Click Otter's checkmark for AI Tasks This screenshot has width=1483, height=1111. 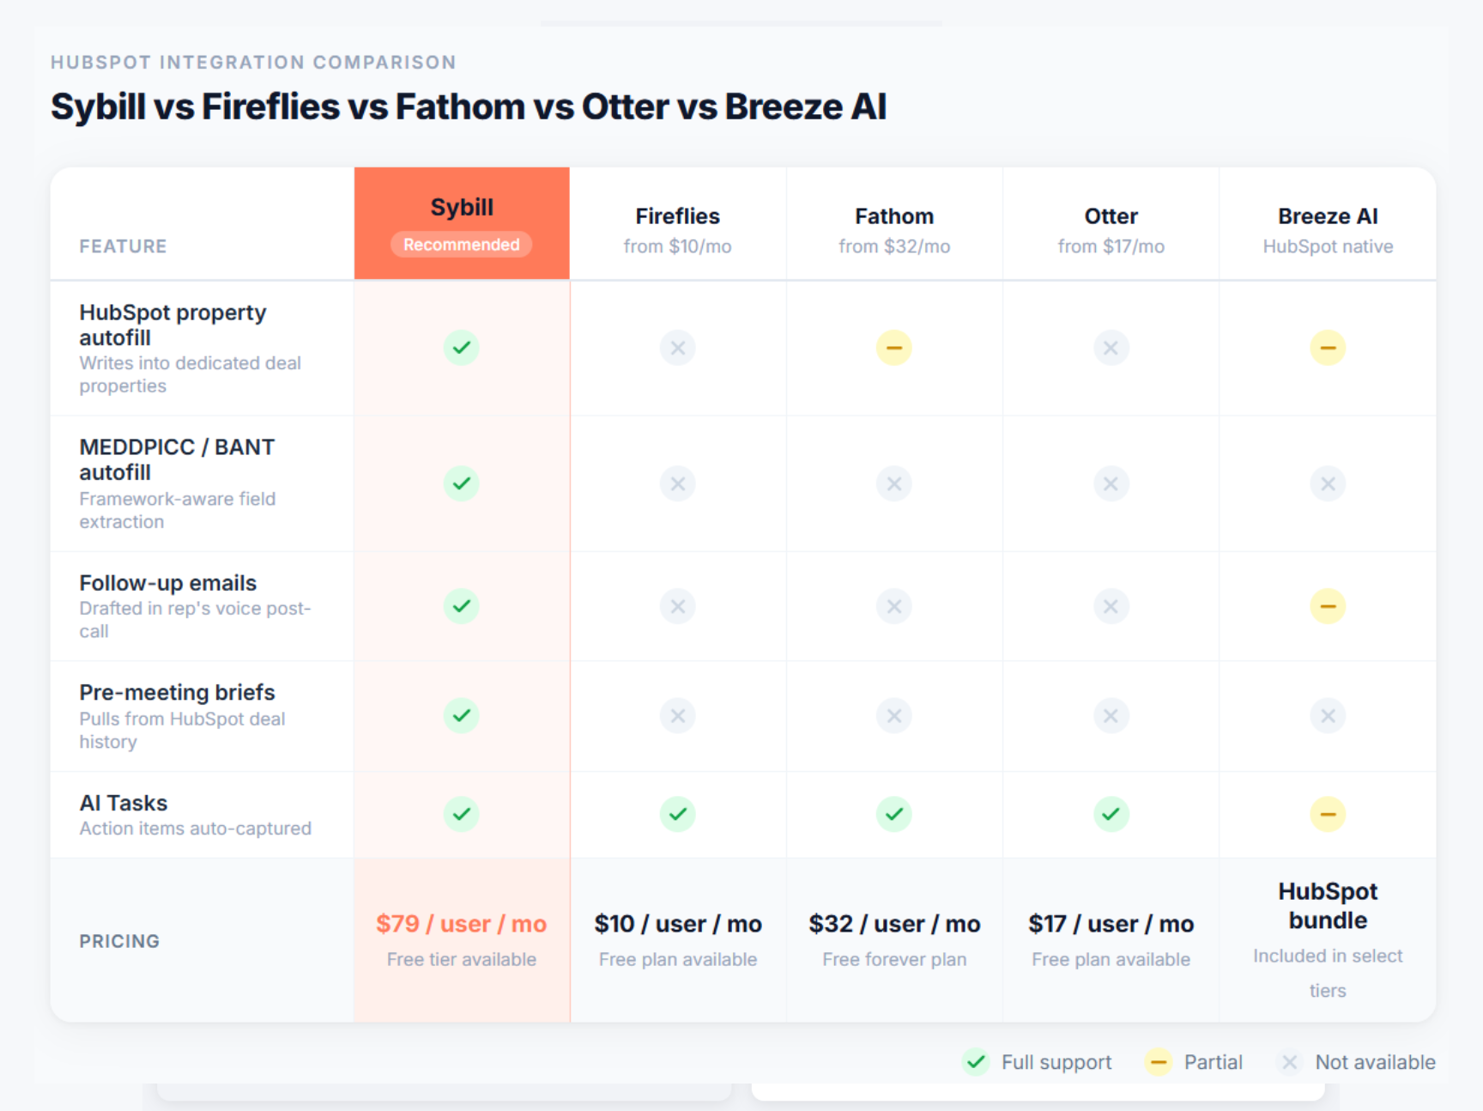point(1111,814)
